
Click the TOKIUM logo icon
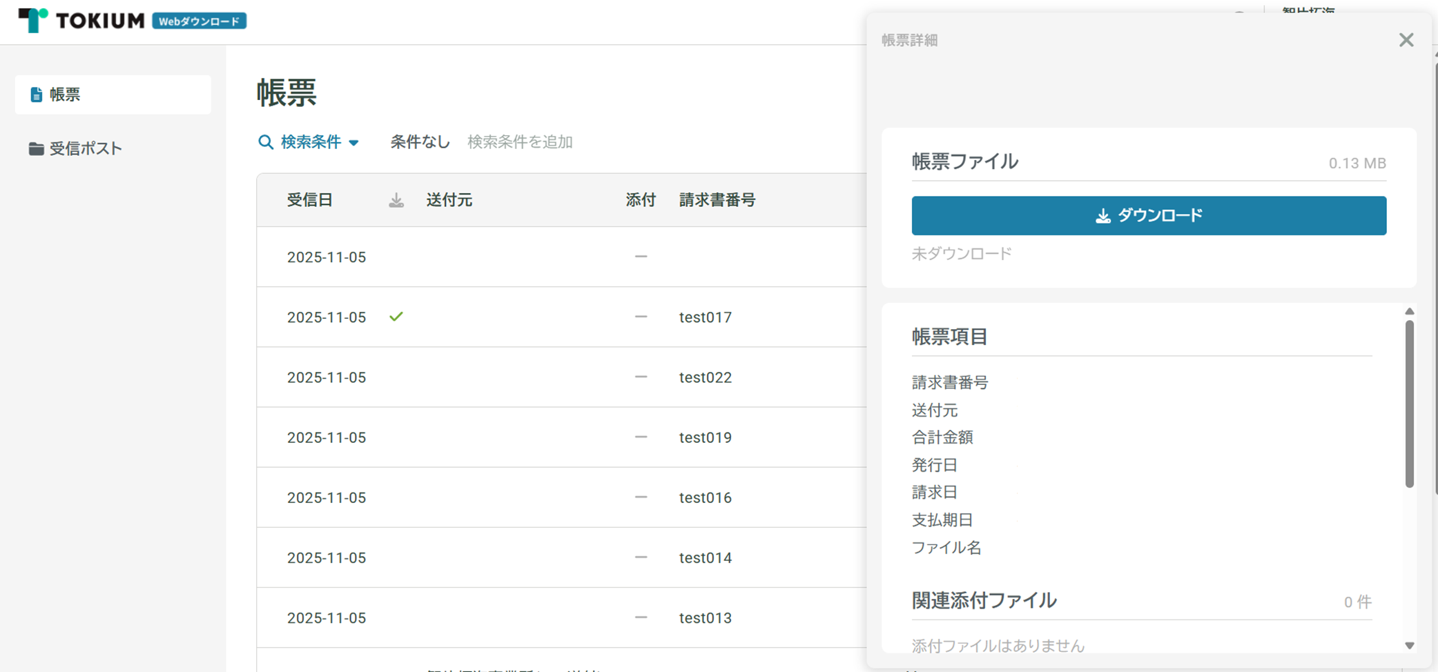point(32,20)
